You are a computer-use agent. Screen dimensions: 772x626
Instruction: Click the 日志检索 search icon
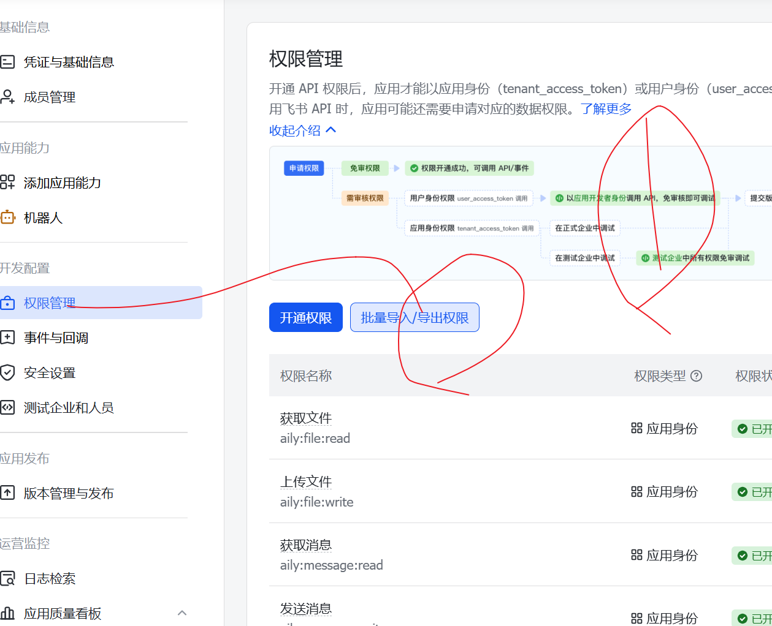[7, 578]
